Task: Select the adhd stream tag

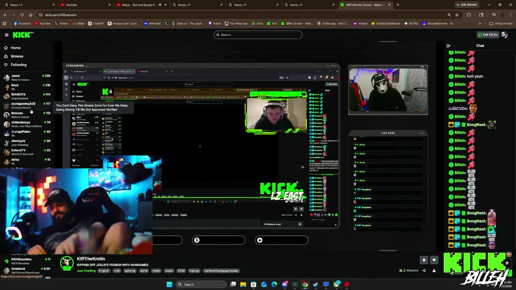Action: [x=144, y=271]
